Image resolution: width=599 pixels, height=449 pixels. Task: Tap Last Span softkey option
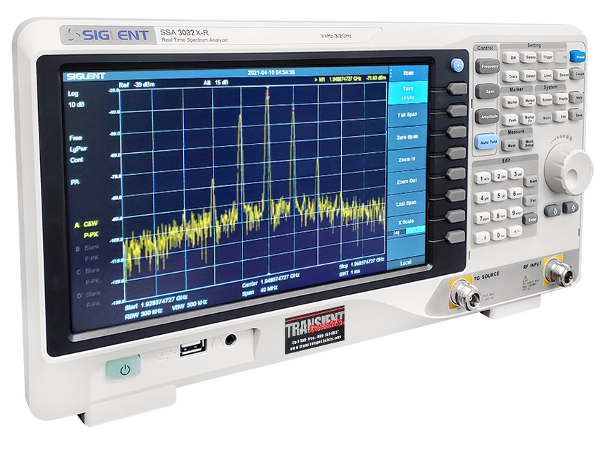tap(407, 202)
